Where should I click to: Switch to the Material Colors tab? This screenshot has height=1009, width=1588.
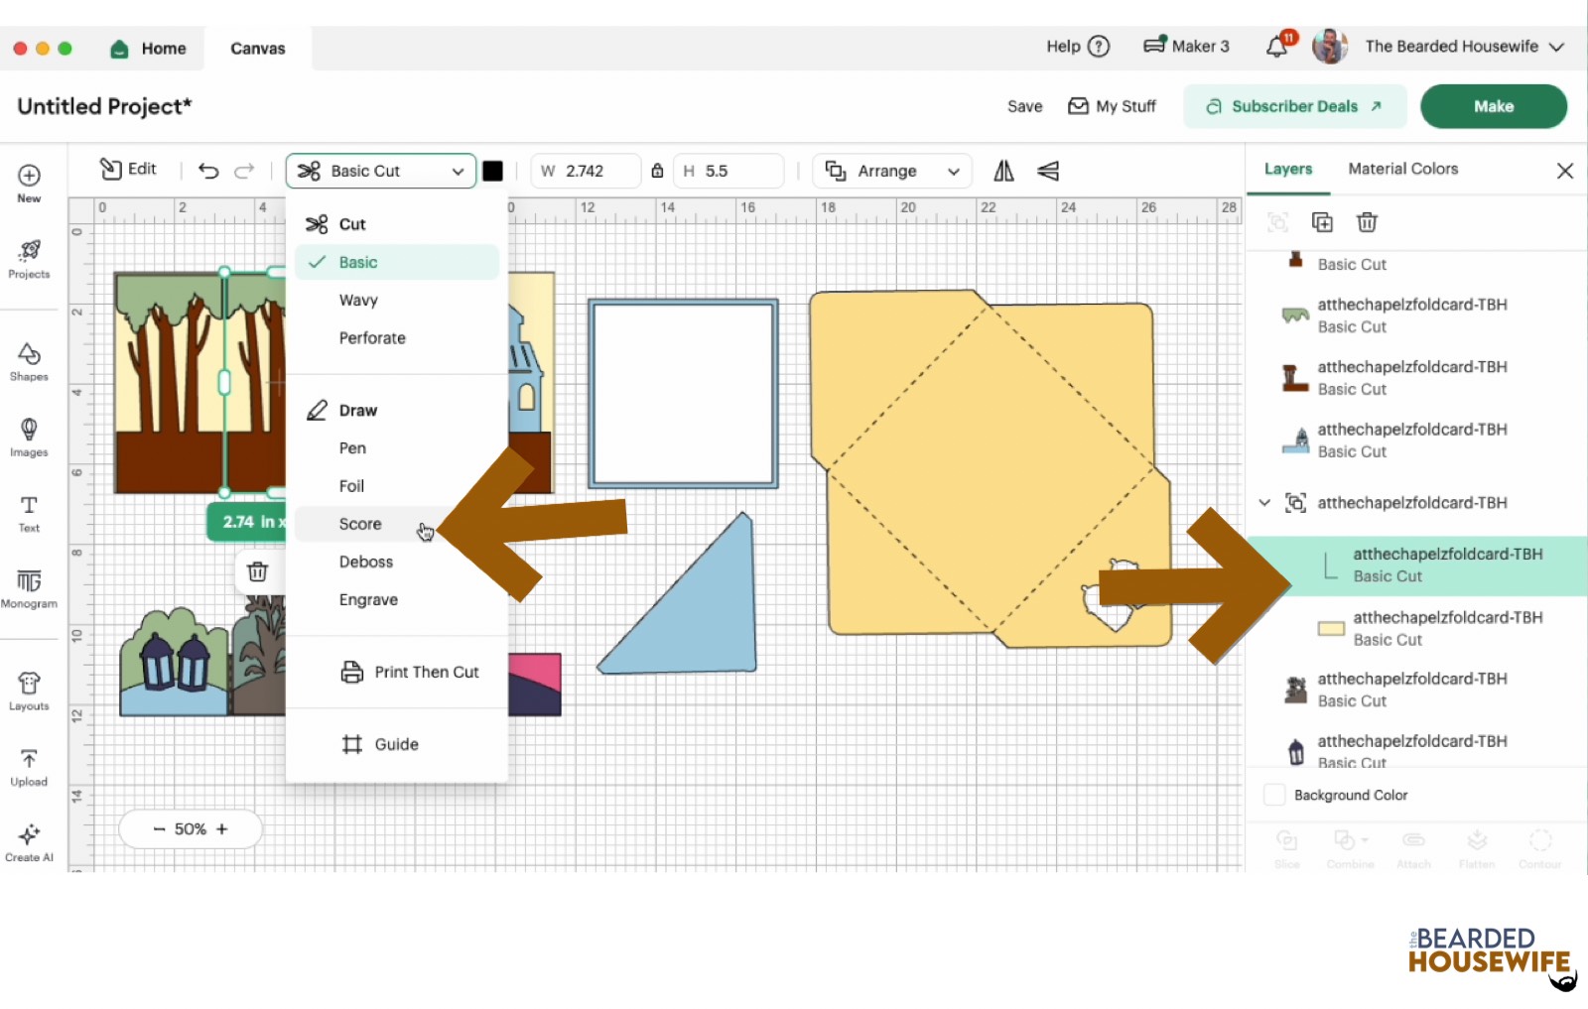[1402, 169]
